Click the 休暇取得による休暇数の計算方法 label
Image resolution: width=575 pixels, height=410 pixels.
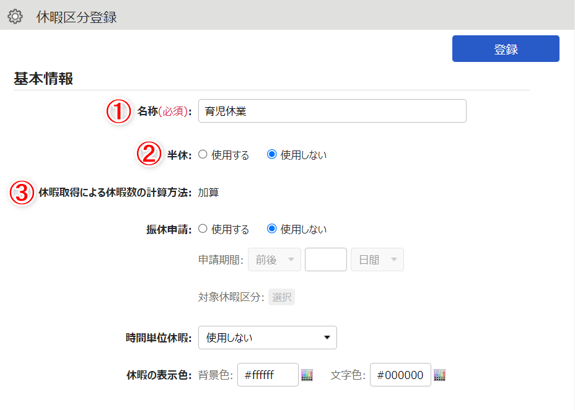(x=115, y=193)
